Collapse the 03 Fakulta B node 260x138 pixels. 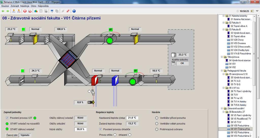point(223,29)
